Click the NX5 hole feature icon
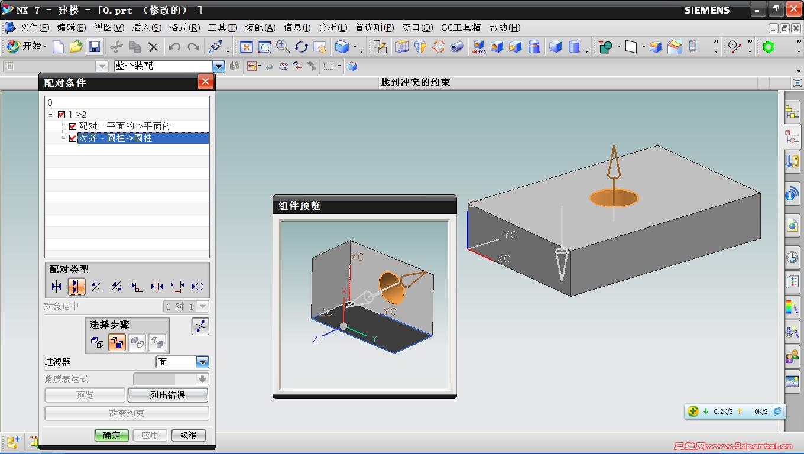 (478, 47)
